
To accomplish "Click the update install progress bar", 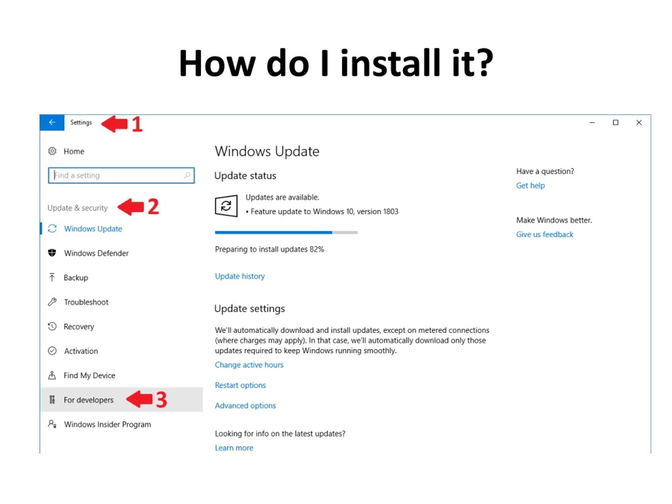I will pos(286,232).
